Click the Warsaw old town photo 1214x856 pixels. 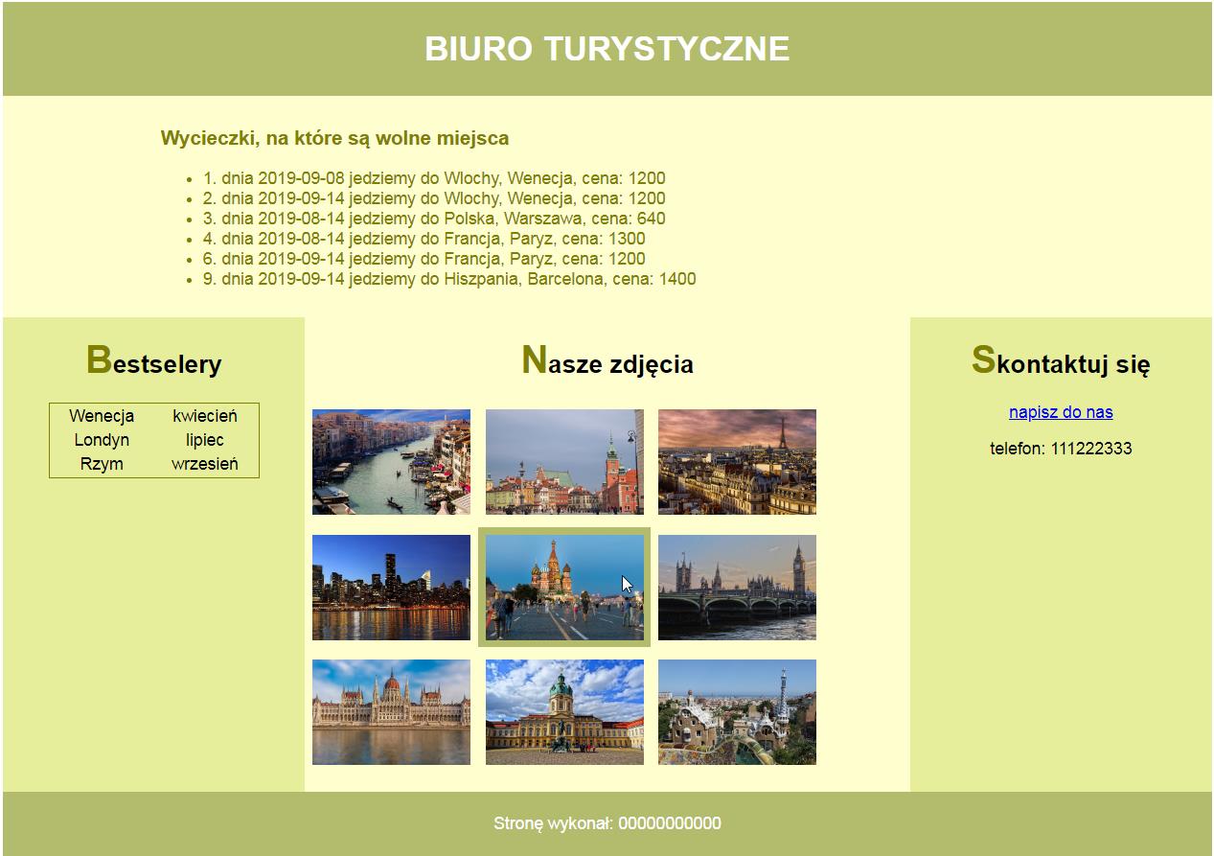[x=564, y=462]
